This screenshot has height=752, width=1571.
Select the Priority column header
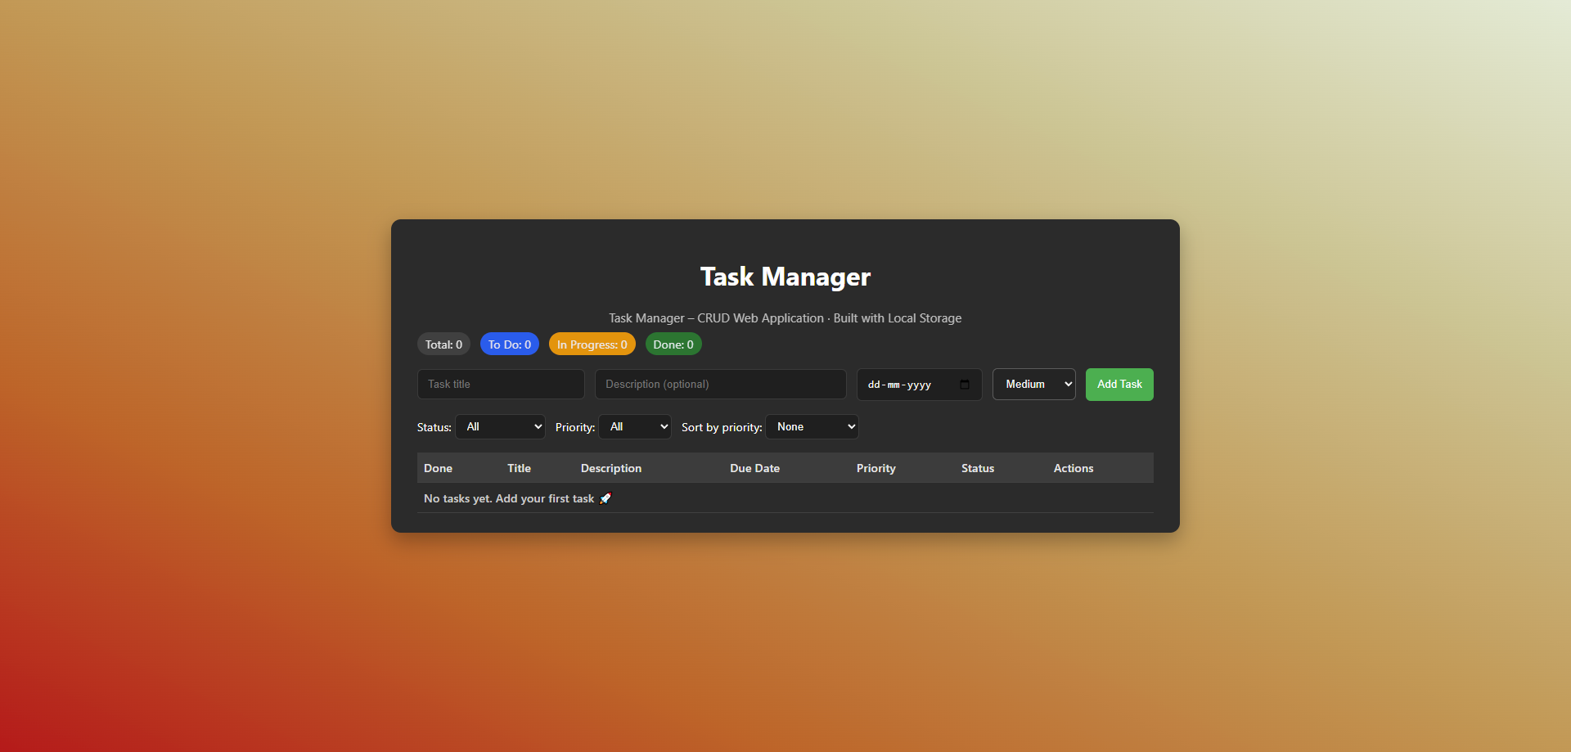point(876,468)
